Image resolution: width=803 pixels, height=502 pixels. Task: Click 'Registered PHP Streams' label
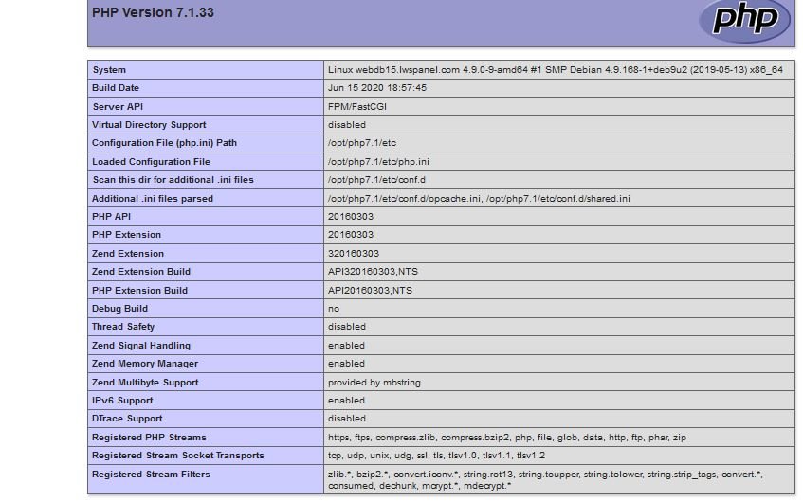coord(149,438)
